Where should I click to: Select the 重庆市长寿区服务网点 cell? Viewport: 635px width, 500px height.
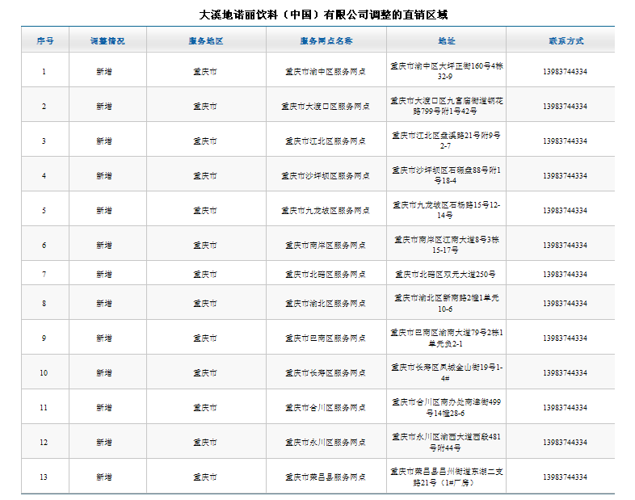(x=326, y=373)
